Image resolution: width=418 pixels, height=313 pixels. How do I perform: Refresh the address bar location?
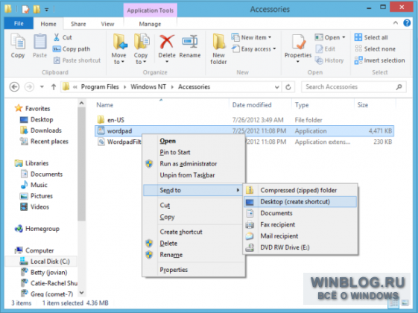coord(288,87)
